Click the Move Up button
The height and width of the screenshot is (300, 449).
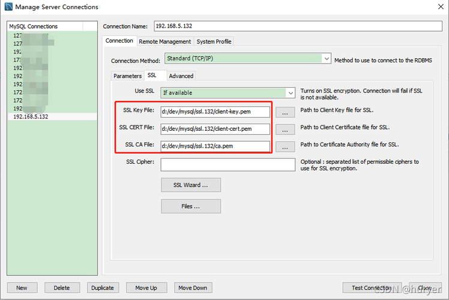(x=146, y=287)
